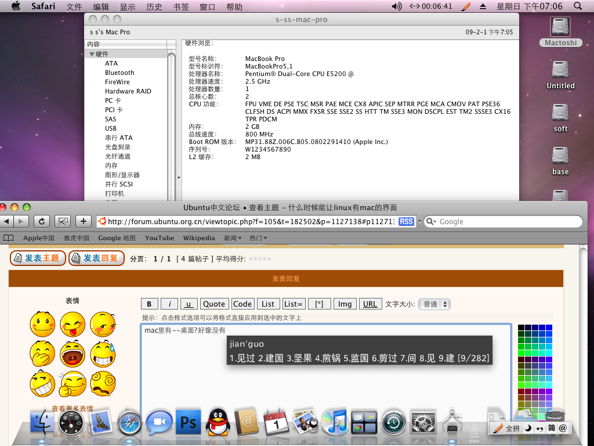Toggle 全拼 mode in the input method bar

(513, 428)
